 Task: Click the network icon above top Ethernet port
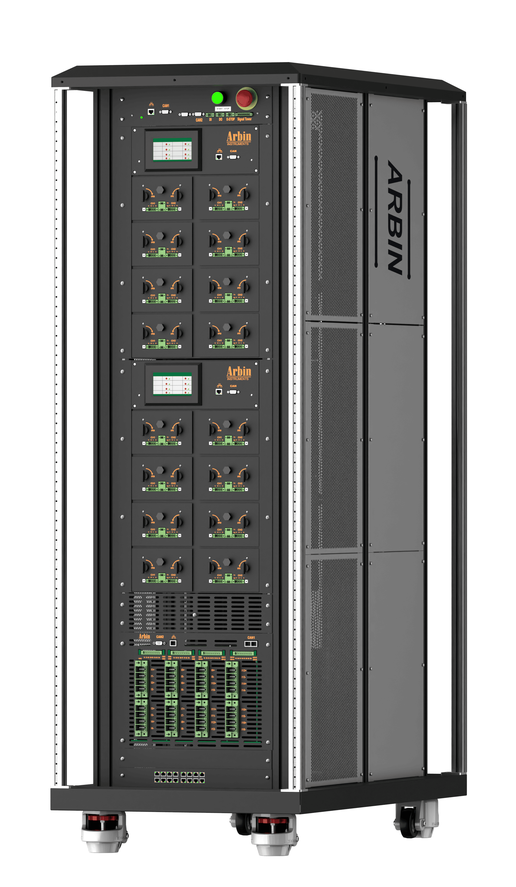coord(151,104)
